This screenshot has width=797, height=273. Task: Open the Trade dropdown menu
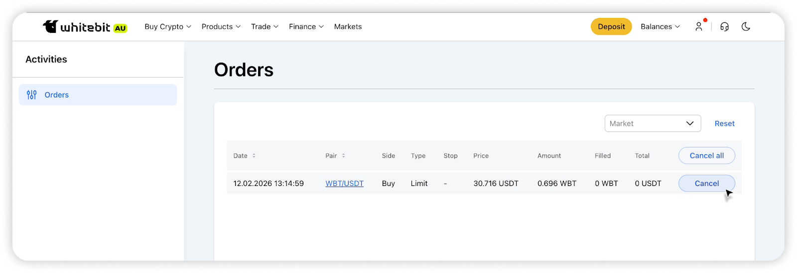pos(265,27)
